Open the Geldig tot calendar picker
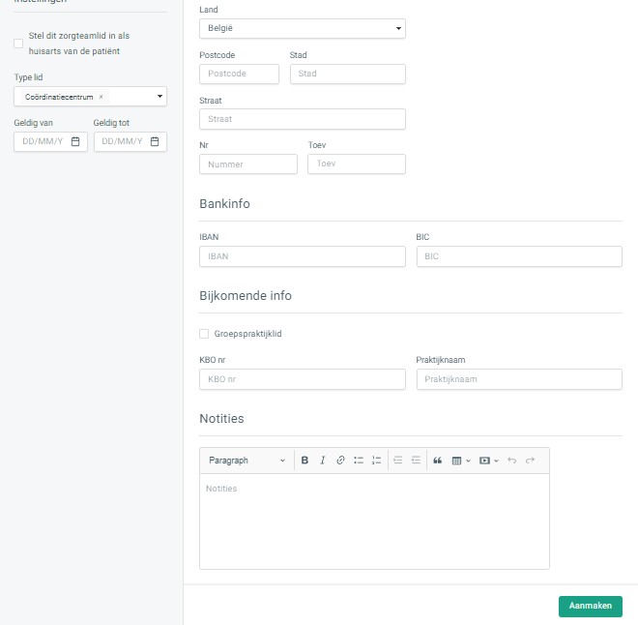 [x=155, y=141]
